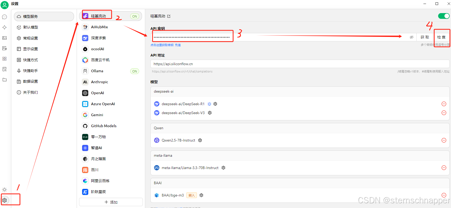Open the knowledge base sidebar icon
The width and height of the screenshot is (451, 208).
[x=4, y=69]
